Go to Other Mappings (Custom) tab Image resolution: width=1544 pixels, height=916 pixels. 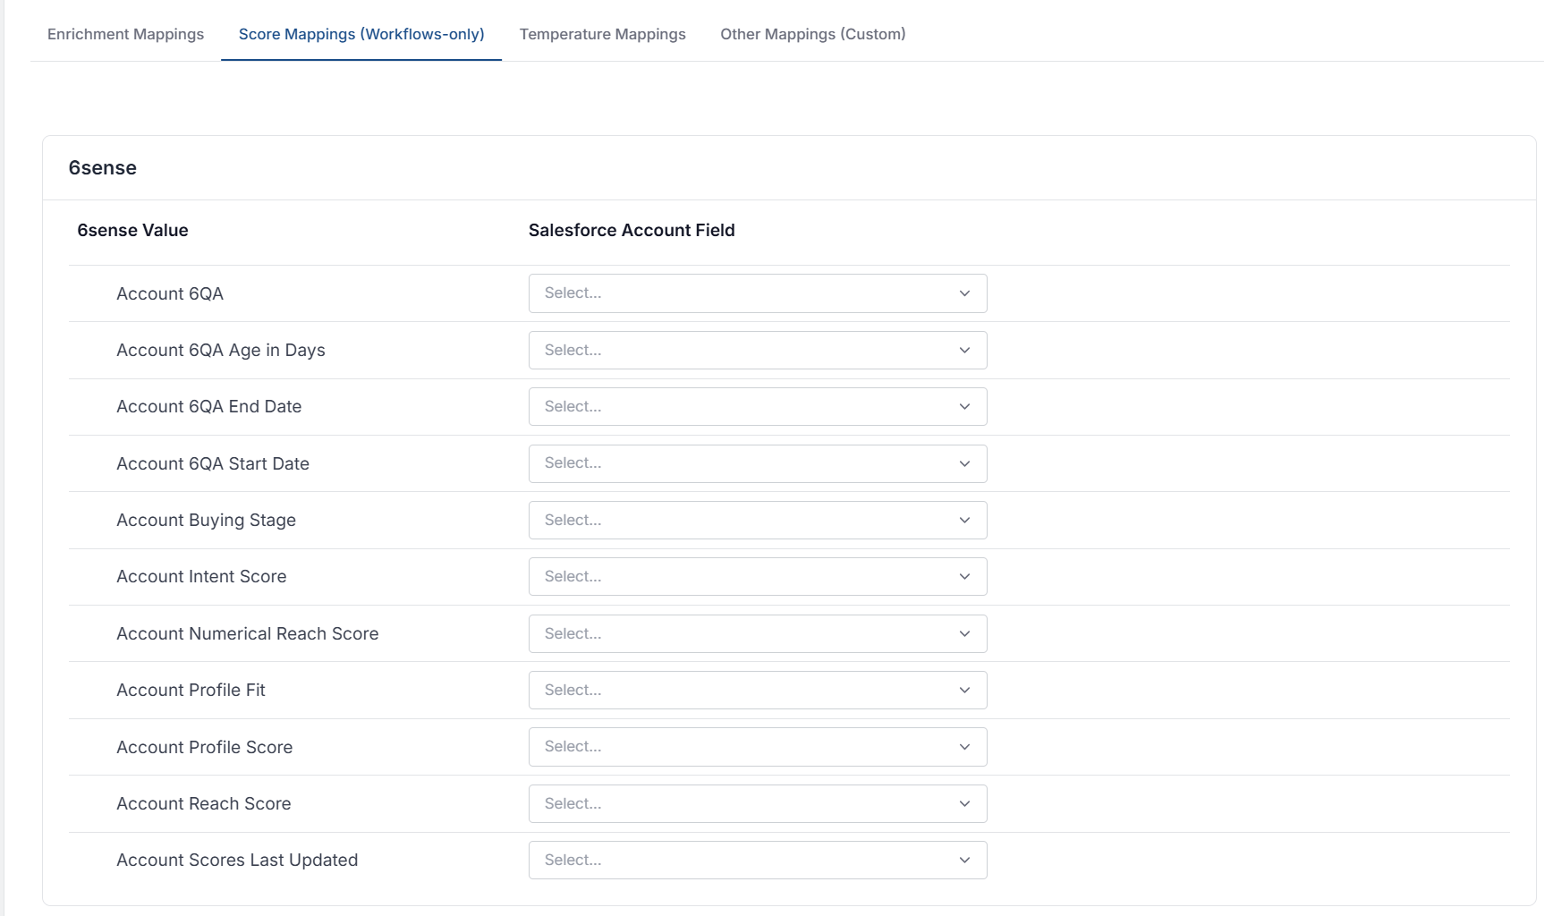(x=813, y=34)
